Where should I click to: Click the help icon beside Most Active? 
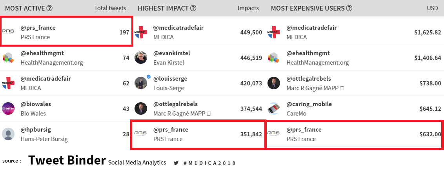(x=49, y=8)
